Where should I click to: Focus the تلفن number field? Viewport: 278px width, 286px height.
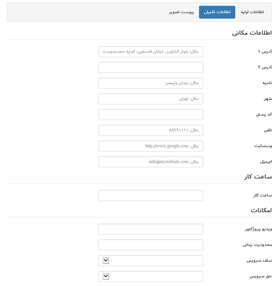tap(151, 130)
